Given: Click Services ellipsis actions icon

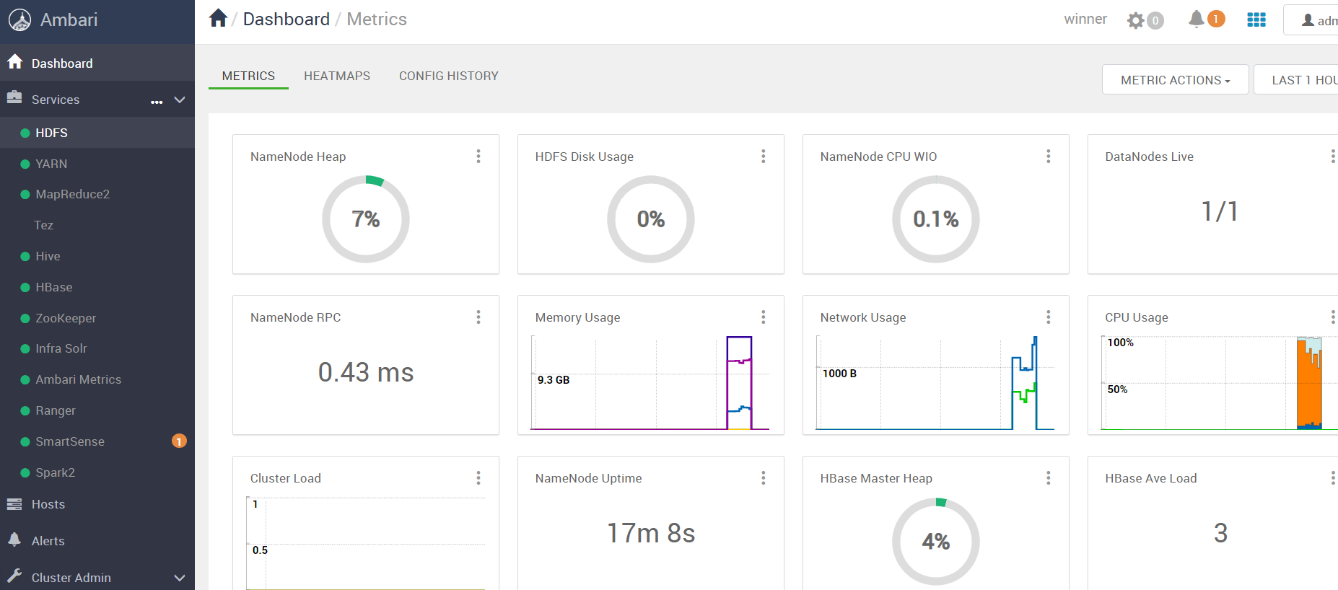Looking at the screenshot, I should [x=157, y=102].
